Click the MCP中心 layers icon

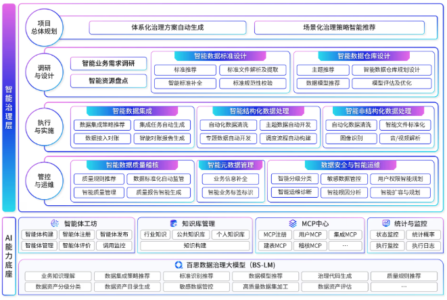pyautogui.click(x=293, y=223)
